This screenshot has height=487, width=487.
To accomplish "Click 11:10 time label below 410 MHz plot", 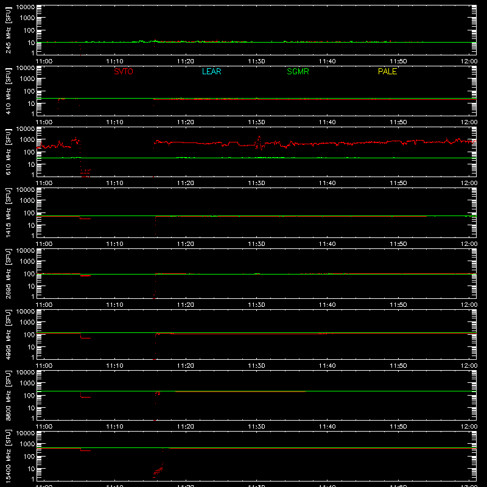I will click(x=114, y=122).
